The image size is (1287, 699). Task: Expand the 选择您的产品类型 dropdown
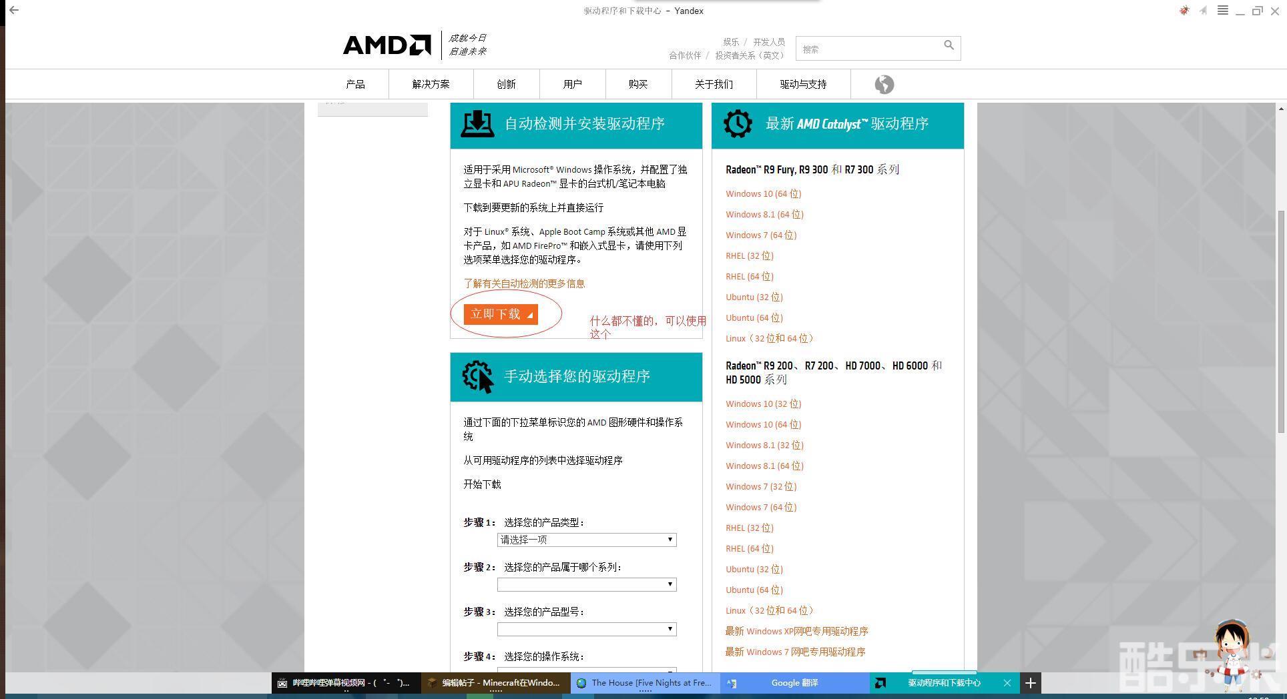pos(587,540)
